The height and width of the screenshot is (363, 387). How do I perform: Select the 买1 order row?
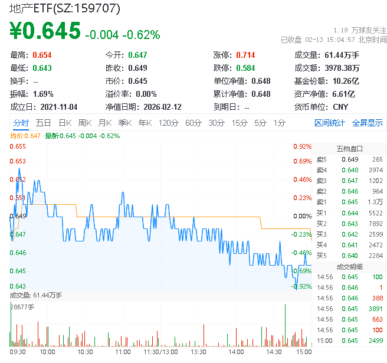[350, 212]
